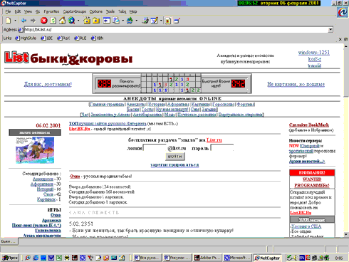Click the RLE shortcut in Links bar

[x=80, y=38]
